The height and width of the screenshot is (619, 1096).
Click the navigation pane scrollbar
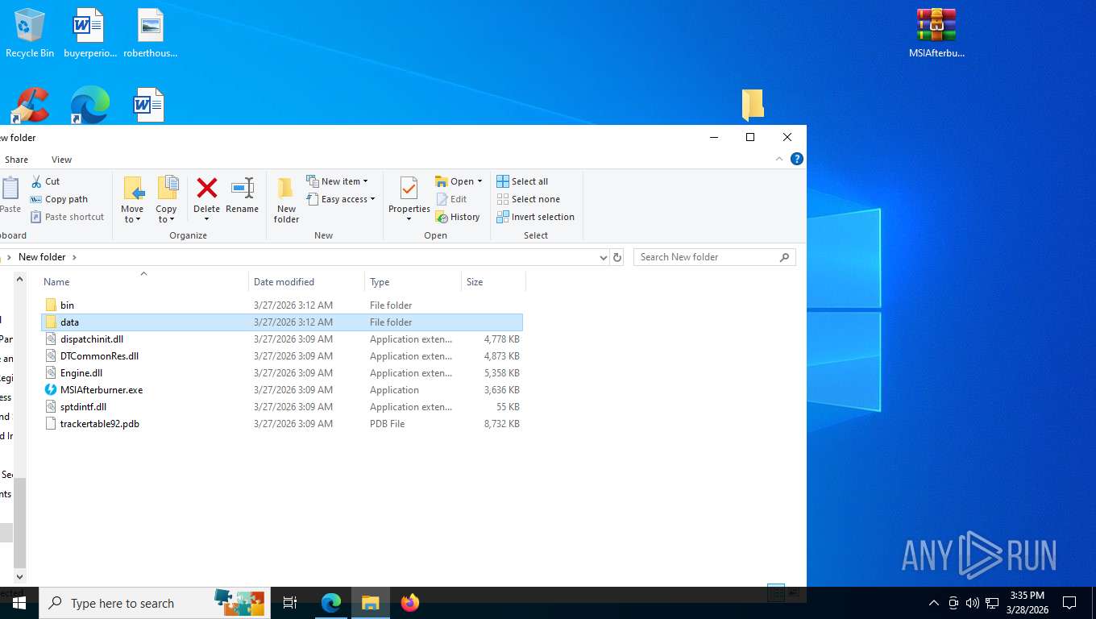pyautogui.click(x=21, y=522)
